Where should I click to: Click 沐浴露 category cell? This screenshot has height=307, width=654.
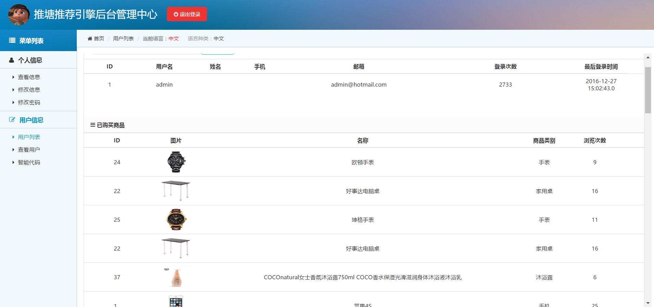coord(544,277)
